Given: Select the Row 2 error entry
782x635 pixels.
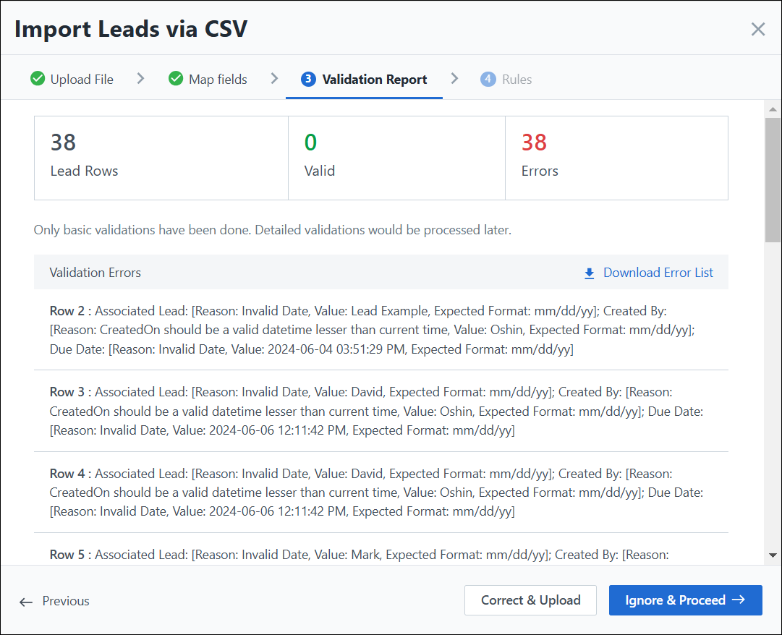Looking at the screenshot, I should 381,330.
